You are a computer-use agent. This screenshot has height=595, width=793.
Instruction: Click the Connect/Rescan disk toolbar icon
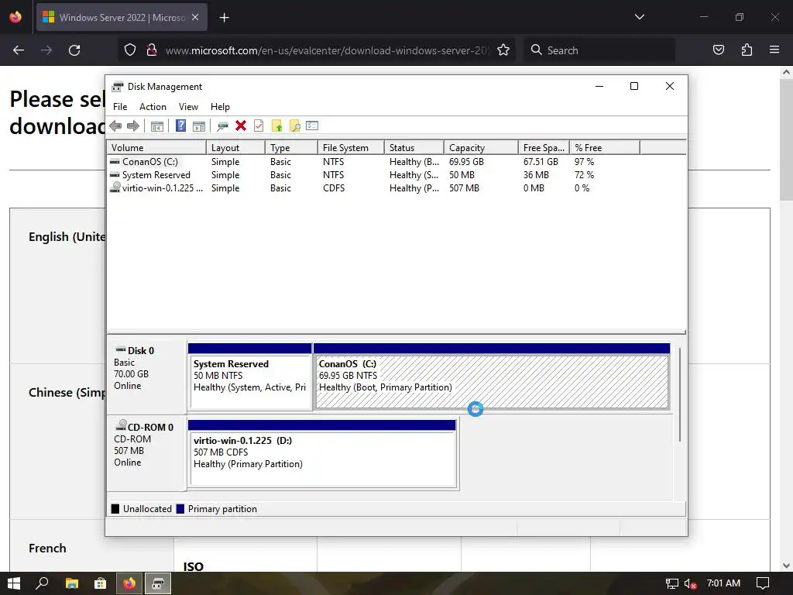[222, 126]
